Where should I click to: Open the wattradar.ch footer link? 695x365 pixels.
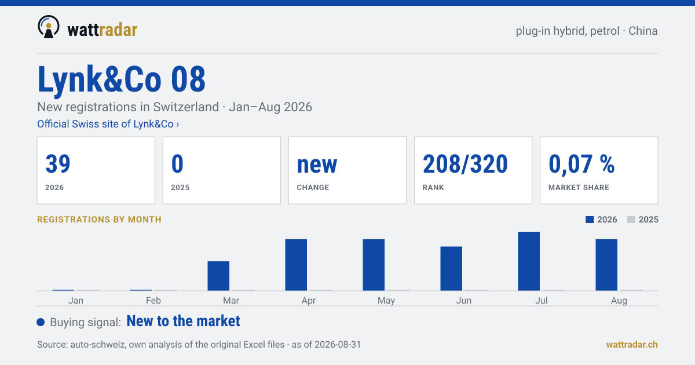(x=632, y=344)
